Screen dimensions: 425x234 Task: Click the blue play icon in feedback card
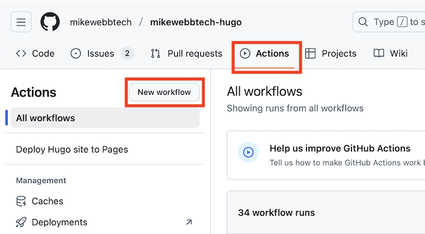pos(248,153)
